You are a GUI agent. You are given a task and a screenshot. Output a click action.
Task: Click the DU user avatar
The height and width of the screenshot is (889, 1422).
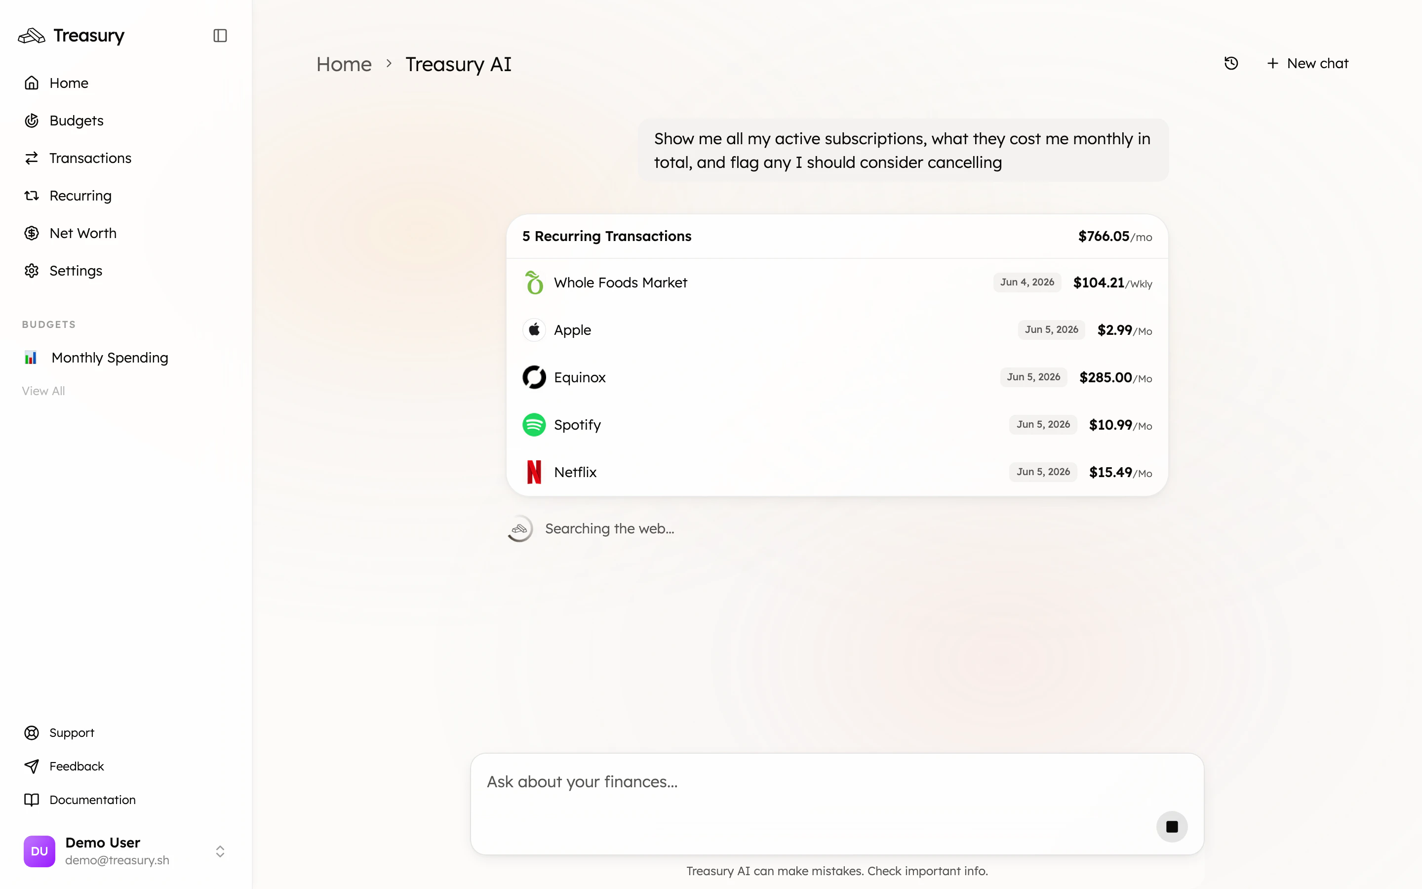[x=39, y=851]
